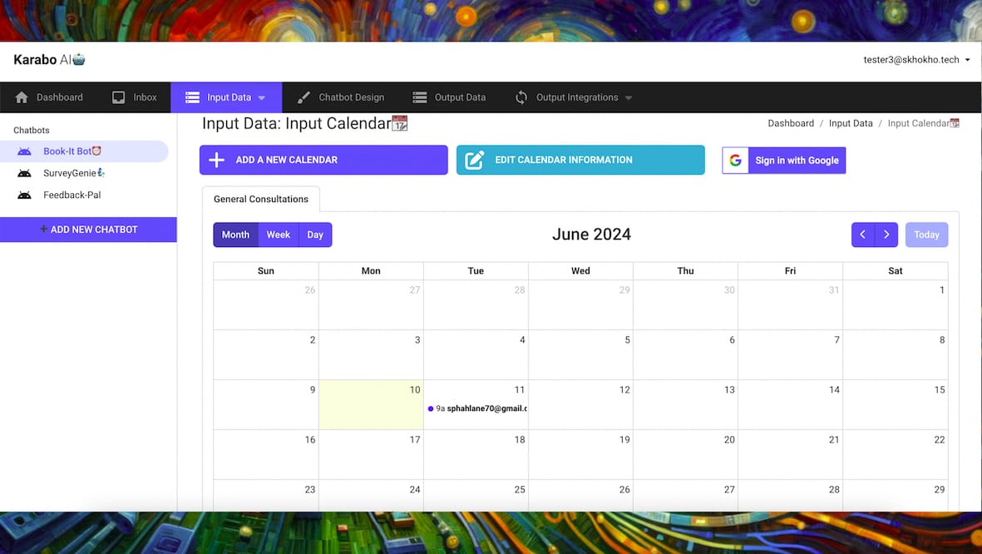This screenshot has height=554, width=982.
Task: Click the June 2024 title
Action: pyautogui.click(x=591, y=235)
